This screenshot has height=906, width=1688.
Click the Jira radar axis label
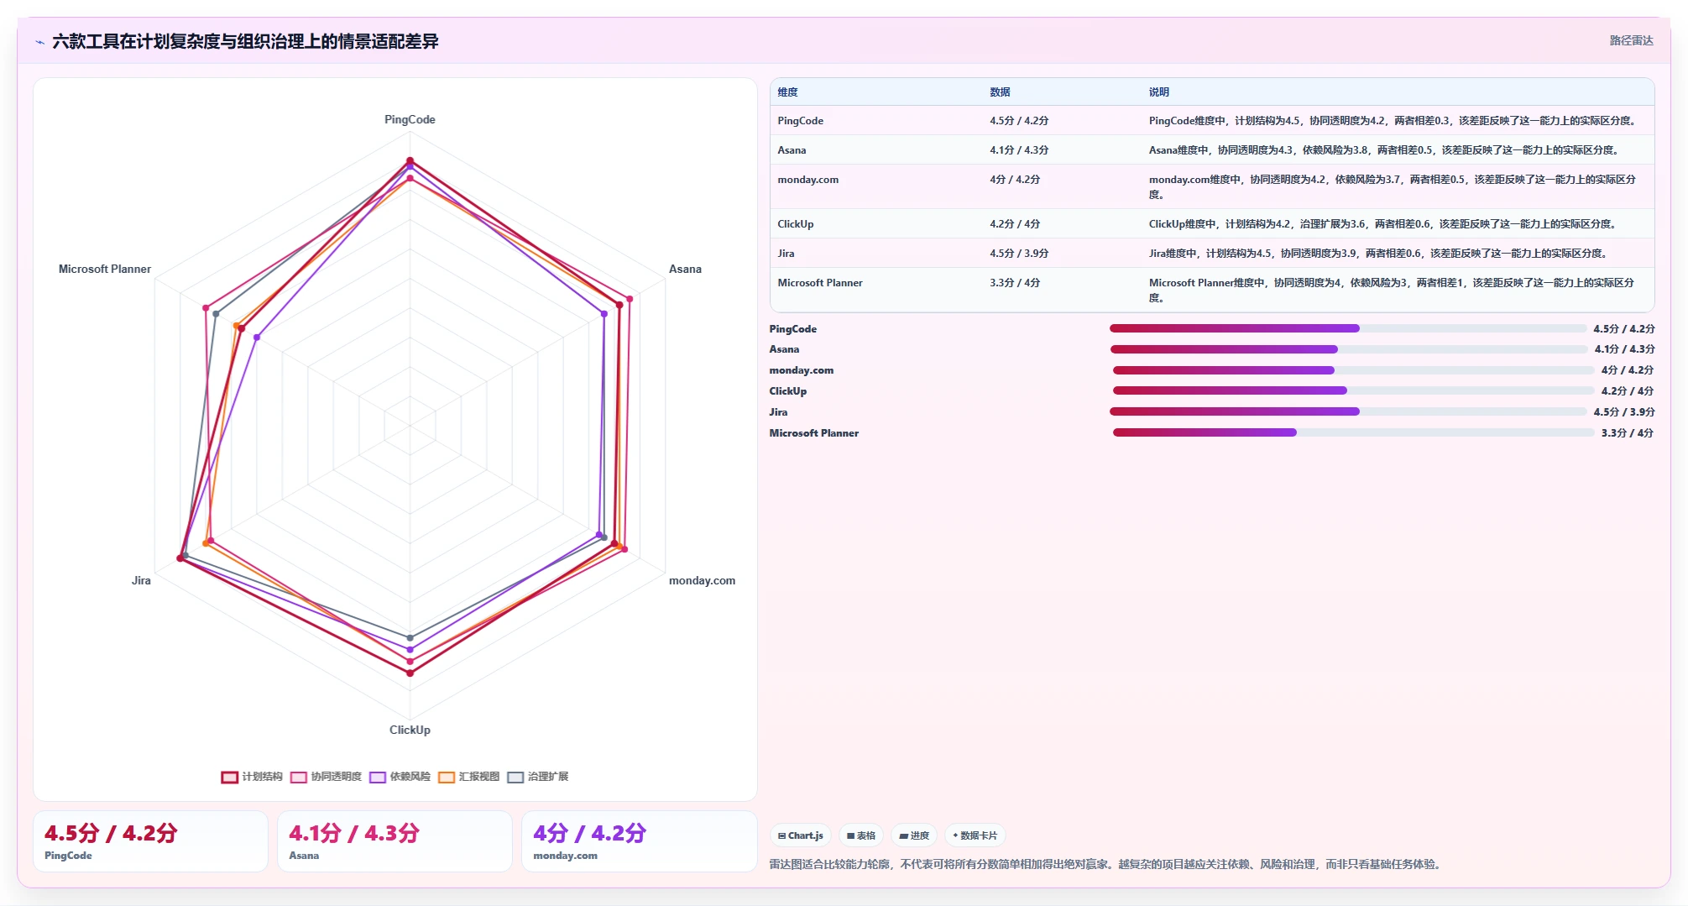pyautogui.click(x=141, y=580)
